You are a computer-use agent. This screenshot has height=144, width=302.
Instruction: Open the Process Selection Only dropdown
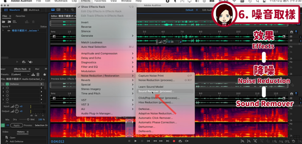[x=41, y=125]
